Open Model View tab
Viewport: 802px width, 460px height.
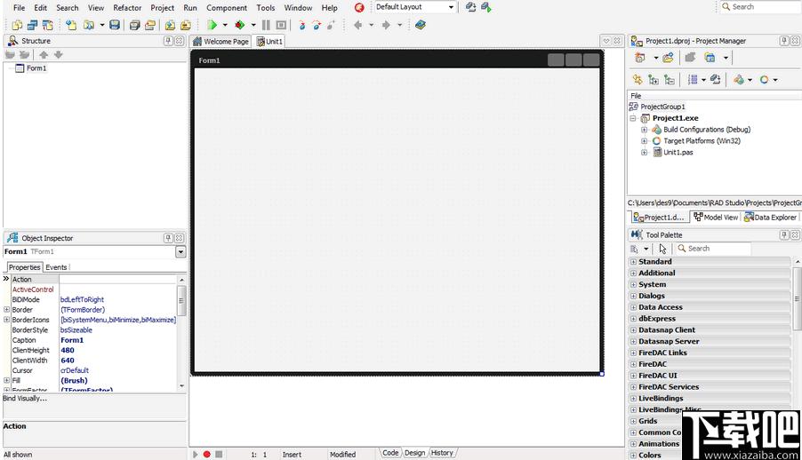tap(716, 218)
